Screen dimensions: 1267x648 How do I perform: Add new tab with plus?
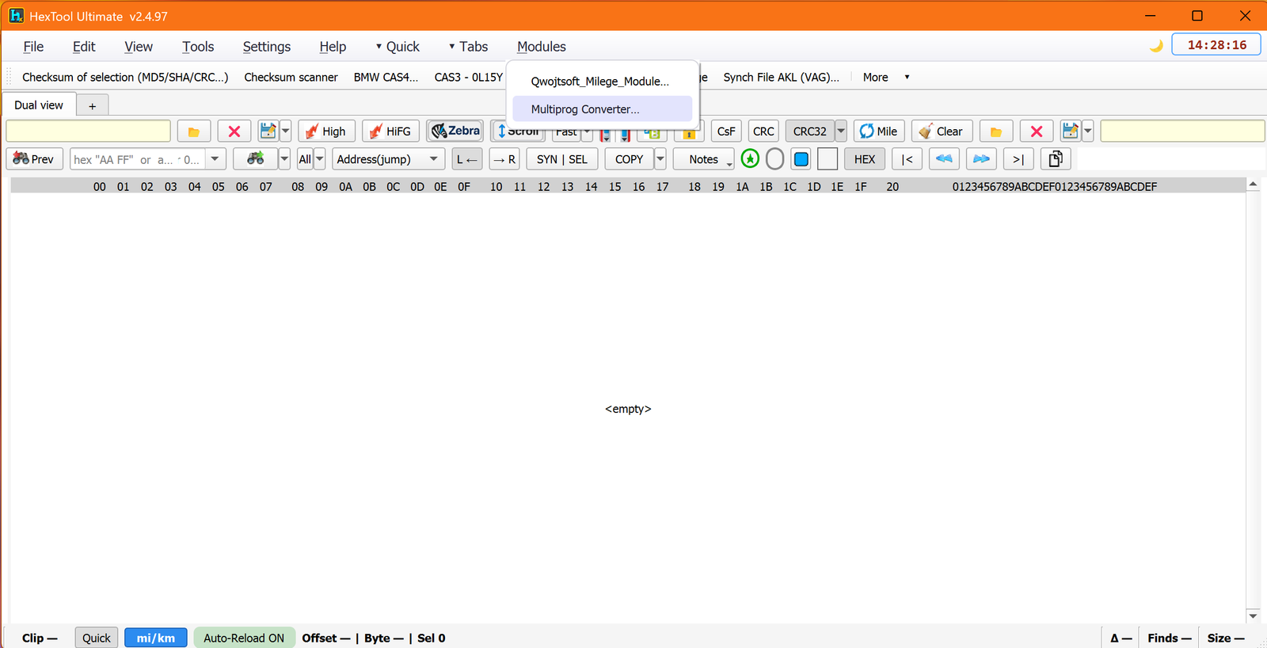point(93,106)
